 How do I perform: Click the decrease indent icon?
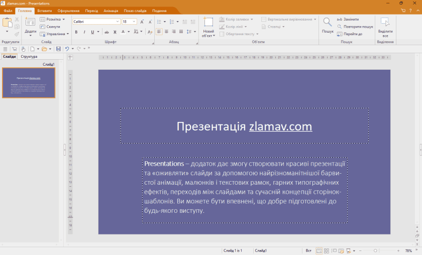pyautogui.click(x=185, y=22)
